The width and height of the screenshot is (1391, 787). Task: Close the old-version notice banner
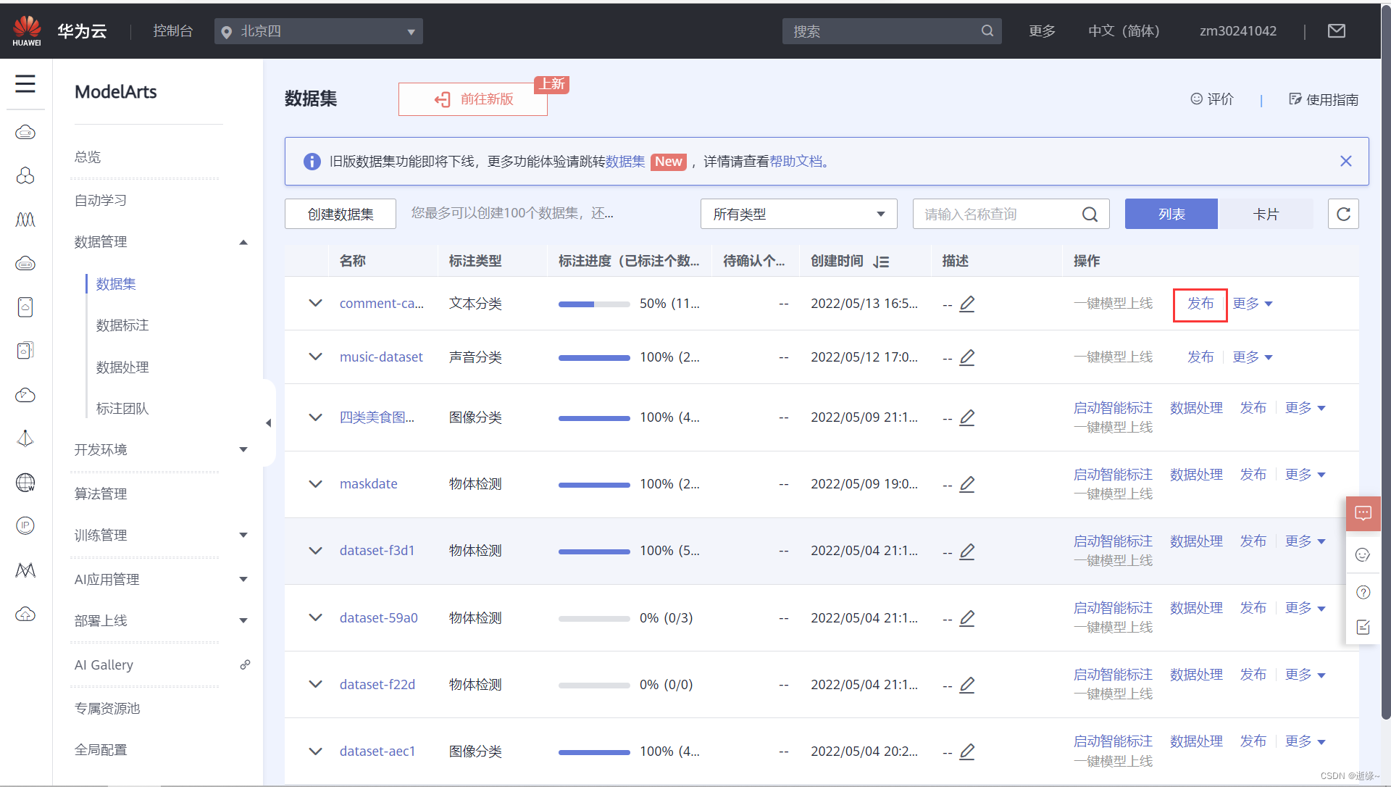(1346, 161)
